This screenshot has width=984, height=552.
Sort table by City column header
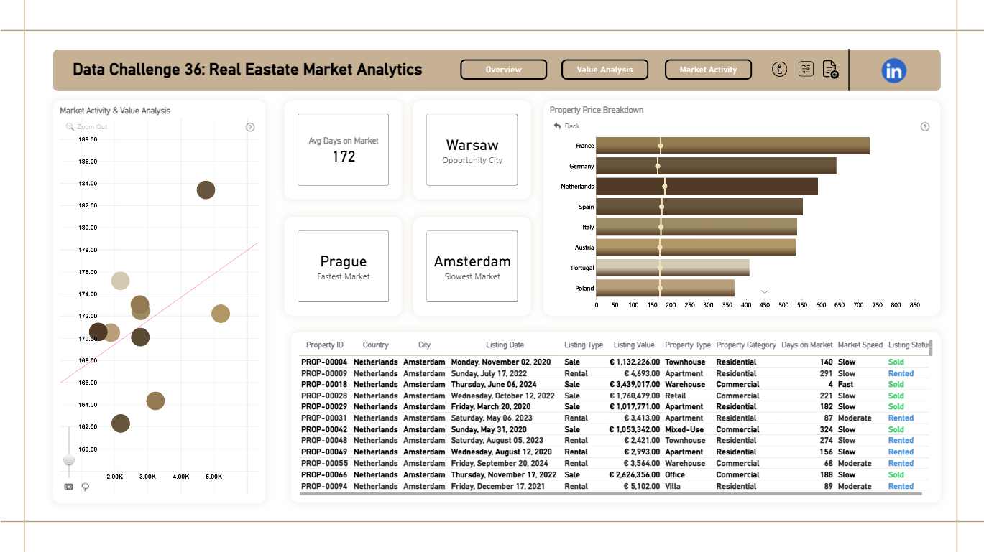(x=425, y=345)
